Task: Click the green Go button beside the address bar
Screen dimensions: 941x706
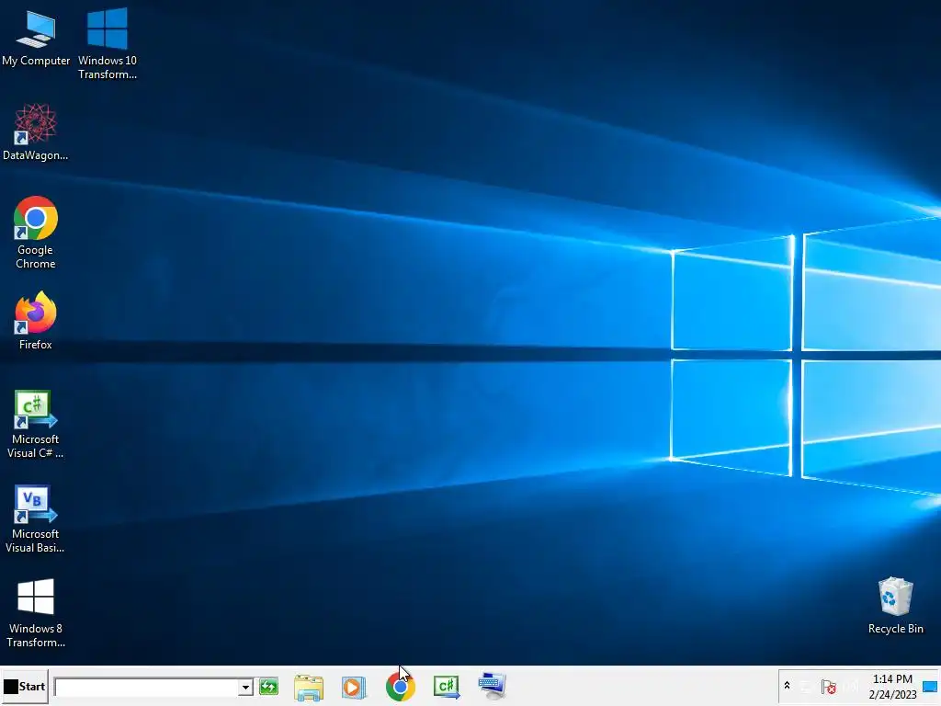Action: click(x=269, y=686)
